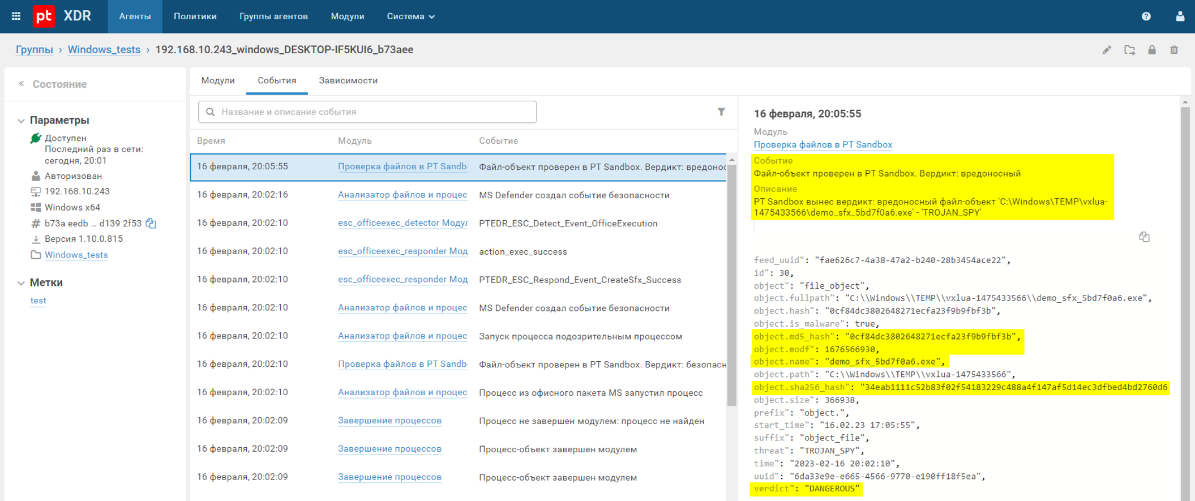This screenshot has width=1195, height=501.
Task: Click the move to group folder icon
Action: 1129,50
